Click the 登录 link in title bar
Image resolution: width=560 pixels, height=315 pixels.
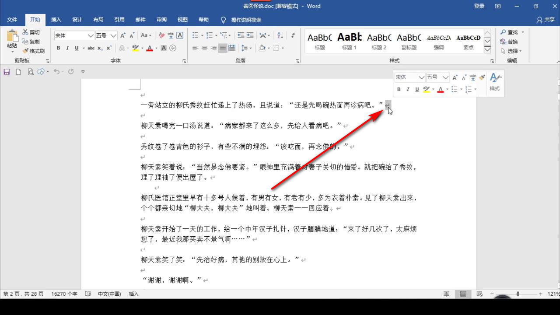coord(479,6)
